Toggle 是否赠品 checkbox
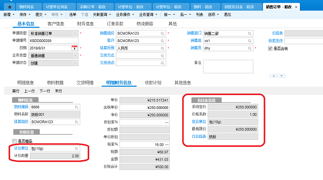This screenshot has width=323, height=180. pyautogui.click(x=14, y=141)
